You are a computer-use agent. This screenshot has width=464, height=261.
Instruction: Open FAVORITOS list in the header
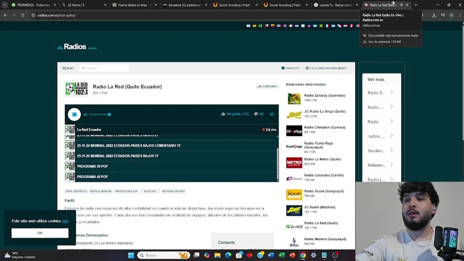290,68
